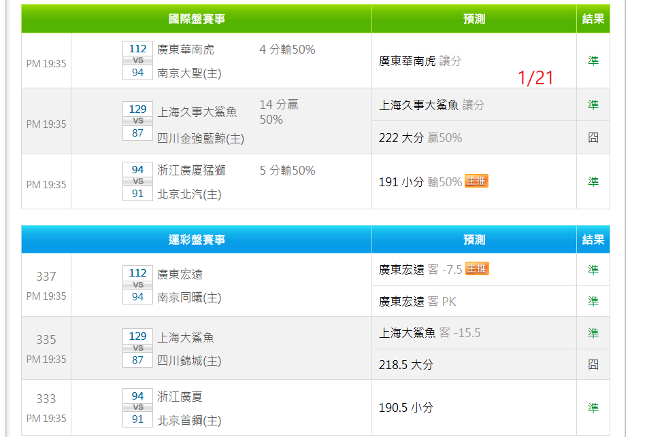The image size is (647, 437).
Task: Click score 87 next to 四川金強藍鯨(主)
Action: tap(138, 133)
